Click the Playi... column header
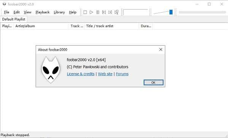 pos(7,26)
